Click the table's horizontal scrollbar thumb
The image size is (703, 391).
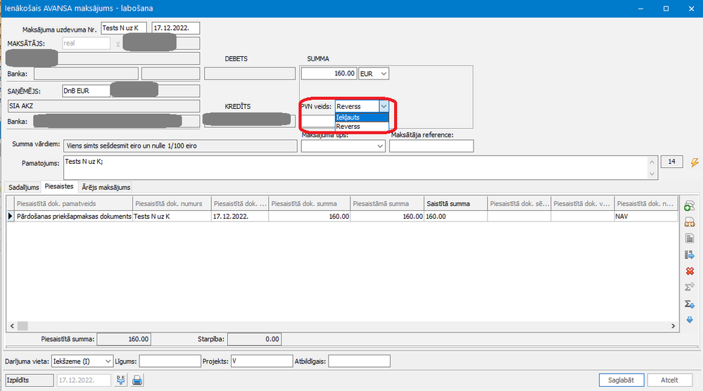coord(23,326)
